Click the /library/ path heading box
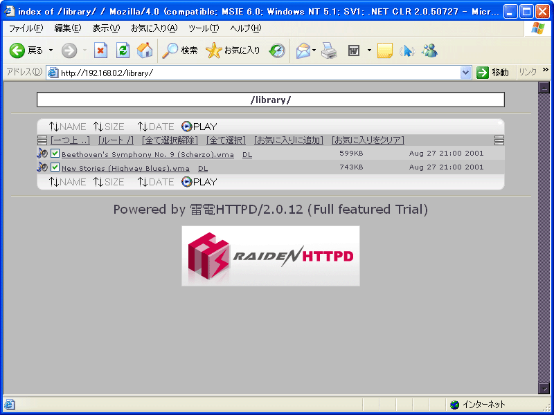554x415 pixels. coord(271,100)
